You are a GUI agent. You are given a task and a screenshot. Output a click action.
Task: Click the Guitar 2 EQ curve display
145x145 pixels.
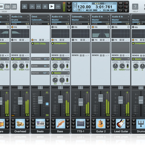pyautogui.click(x=101, y=33)
